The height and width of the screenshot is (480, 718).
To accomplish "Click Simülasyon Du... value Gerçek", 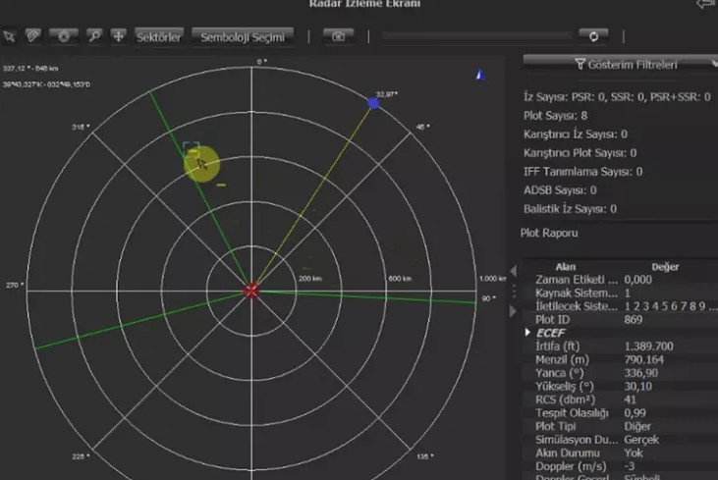I will (641, 440).
